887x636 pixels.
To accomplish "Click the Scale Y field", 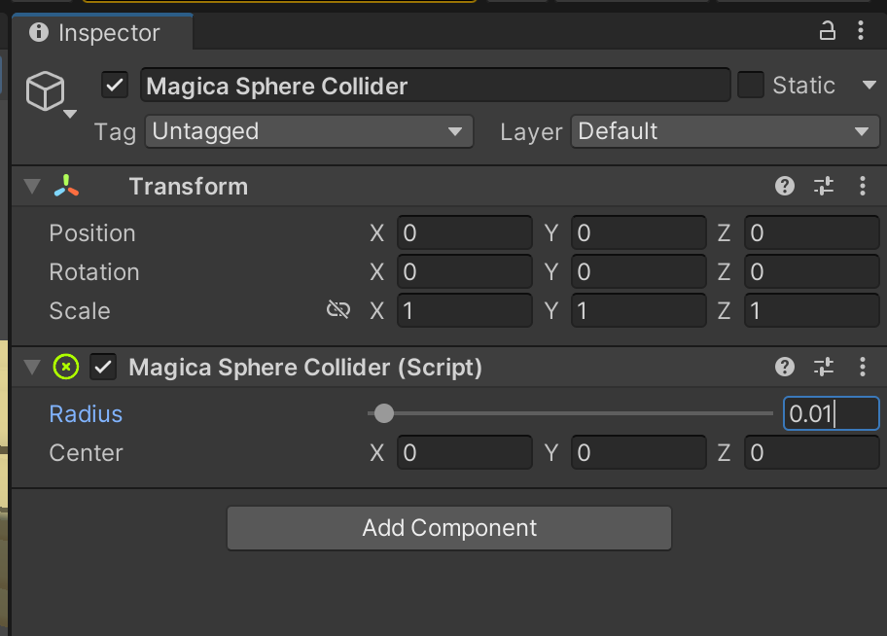I will click(639, 310).
